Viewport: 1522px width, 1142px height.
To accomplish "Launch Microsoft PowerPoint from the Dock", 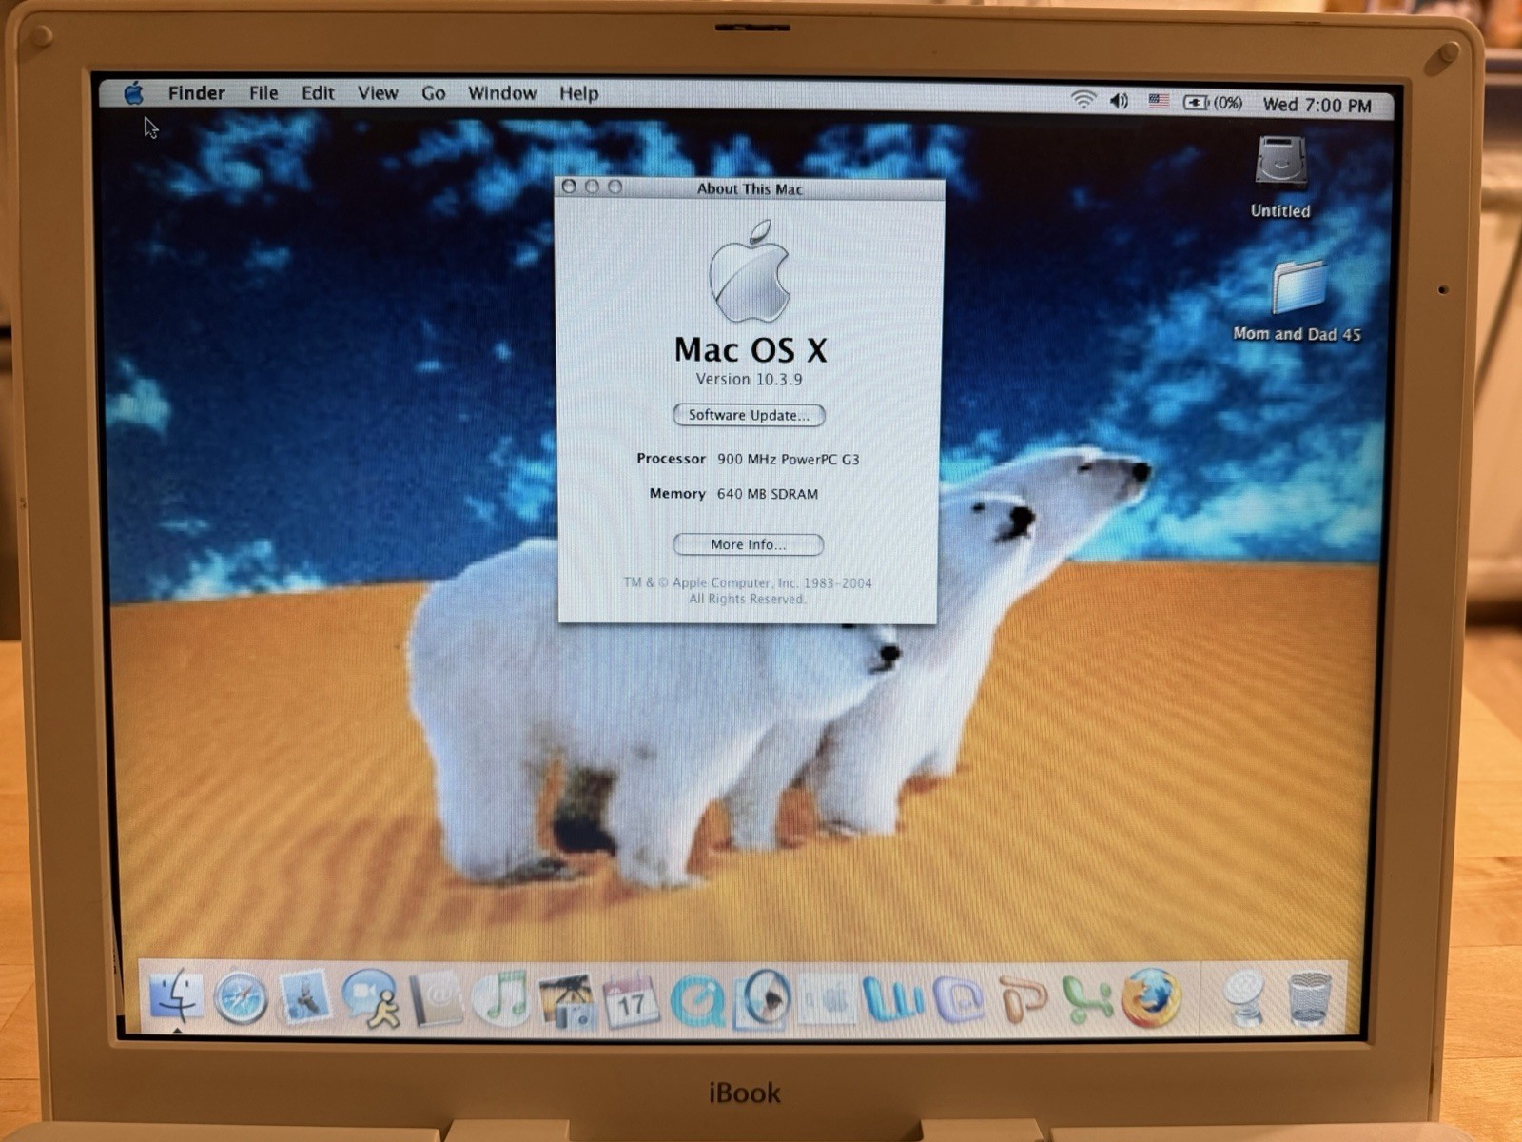I will click(1023, 999).
